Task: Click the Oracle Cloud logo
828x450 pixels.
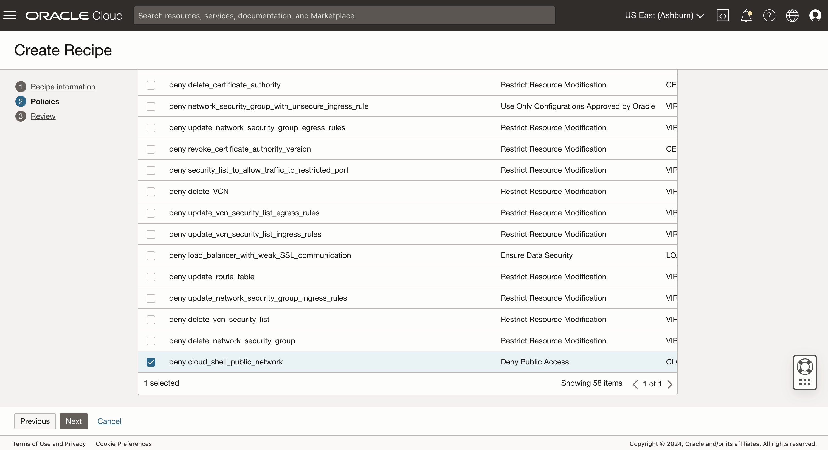Action: pyautogui.click(x=74, y=15)
